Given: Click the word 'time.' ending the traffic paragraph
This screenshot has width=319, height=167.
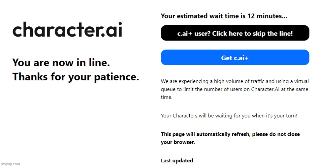Looking at the screenshot, I should [x=167, y=97].
